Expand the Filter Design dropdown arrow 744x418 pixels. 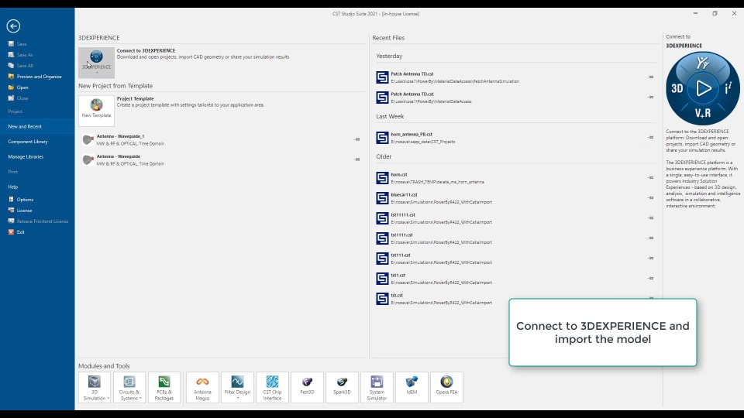pyautogui.click(x=238, y=398)
